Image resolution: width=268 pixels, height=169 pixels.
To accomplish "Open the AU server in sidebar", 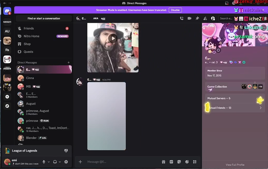I will pyautogui.click(x=7, y=31).
